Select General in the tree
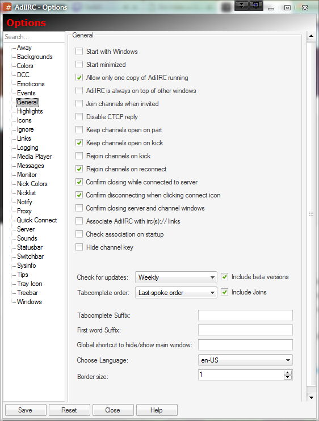Image resolution: width=319 pixels, height=421 pixels. [x=27, y=102]
